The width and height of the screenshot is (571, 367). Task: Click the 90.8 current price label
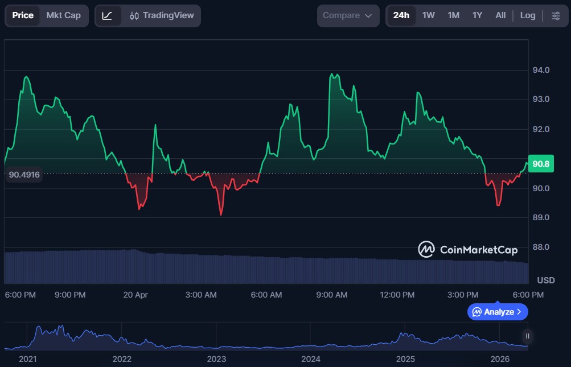click(539, 164)
